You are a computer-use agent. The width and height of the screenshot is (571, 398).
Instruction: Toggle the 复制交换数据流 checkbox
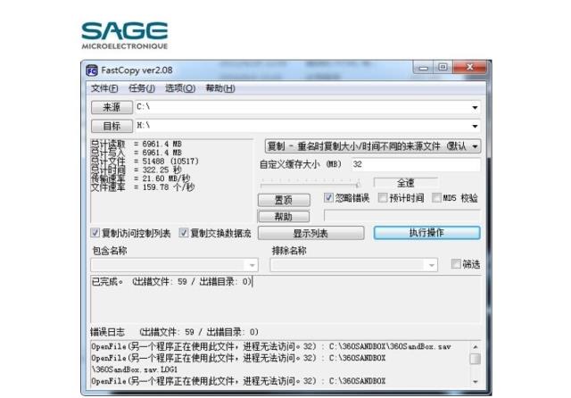coord(184,232)
